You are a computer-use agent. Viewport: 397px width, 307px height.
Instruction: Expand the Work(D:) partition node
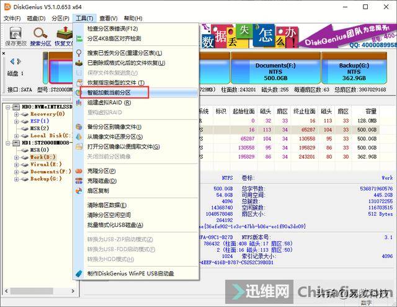pos(17,158)
